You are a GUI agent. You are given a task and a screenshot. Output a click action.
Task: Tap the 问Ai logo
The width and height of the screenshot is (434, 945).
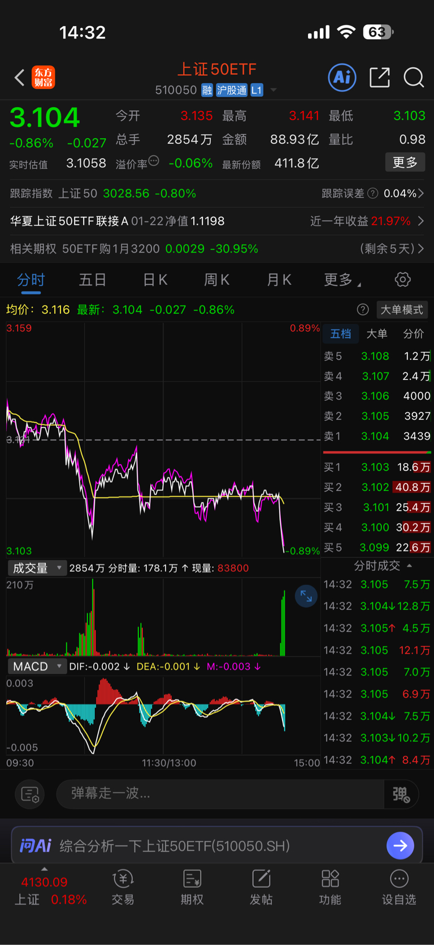click(x=36, y=846)
